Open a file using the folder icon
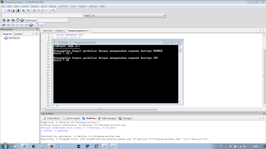 [8, 11]
